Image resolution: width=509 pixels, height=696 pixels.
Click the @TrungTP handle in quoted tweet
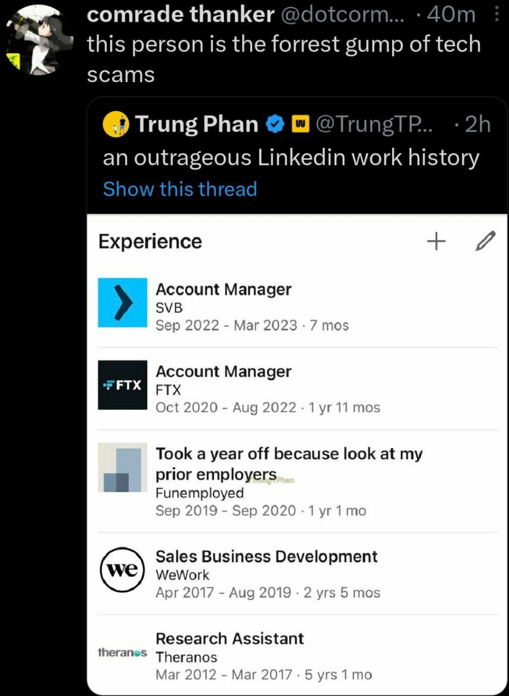(x=373, y=125)
